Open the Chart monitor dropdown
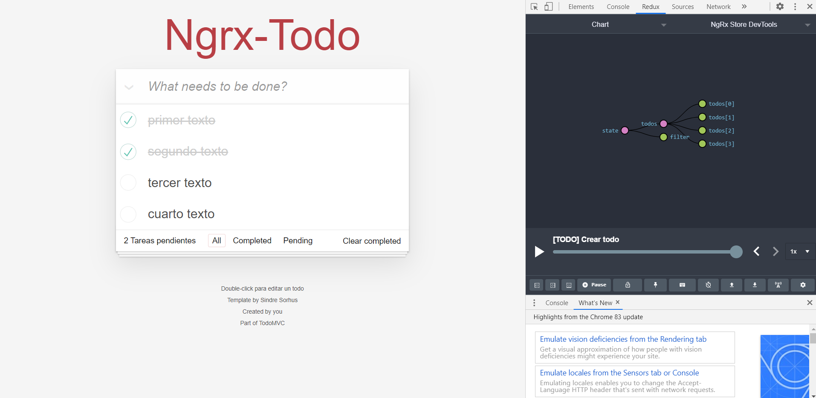816x398 pixels. pos(600,25)
